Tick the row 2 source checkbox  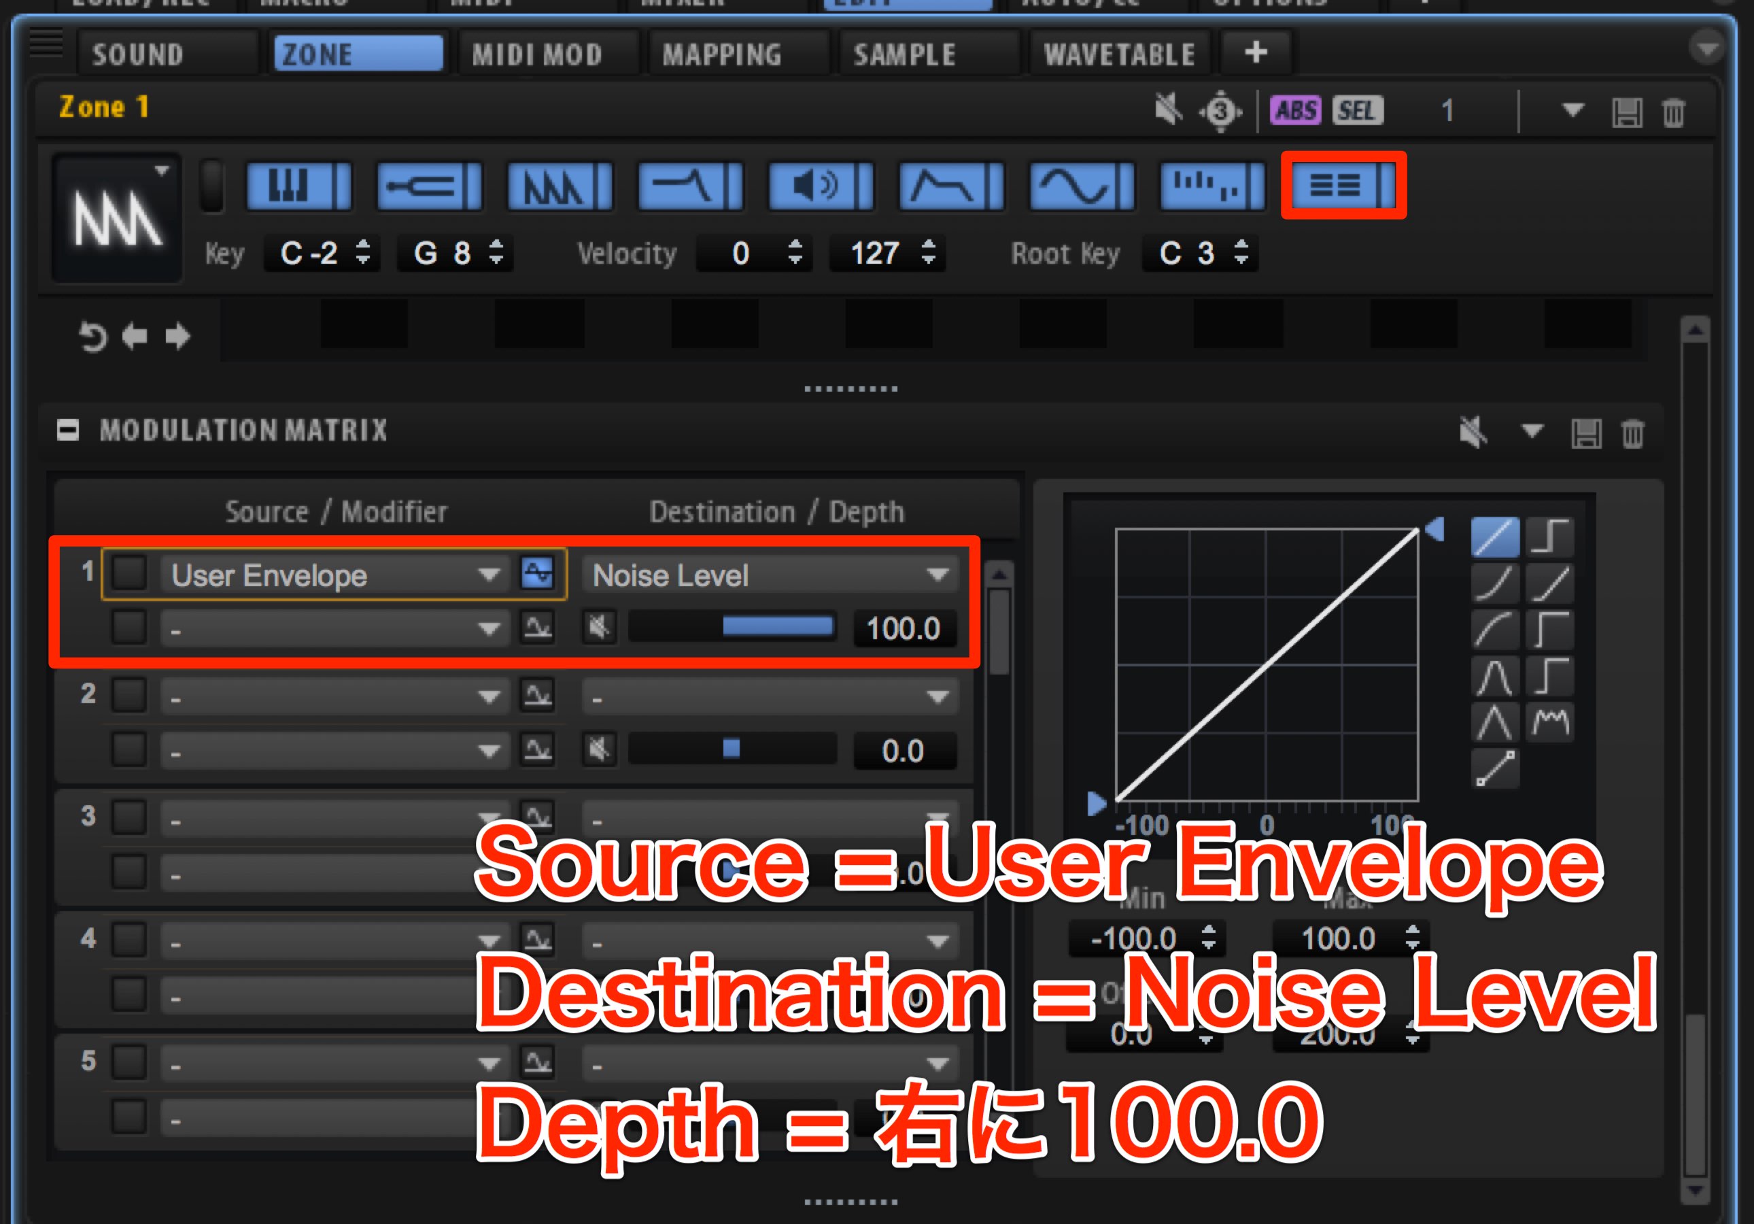pos(129,694)
